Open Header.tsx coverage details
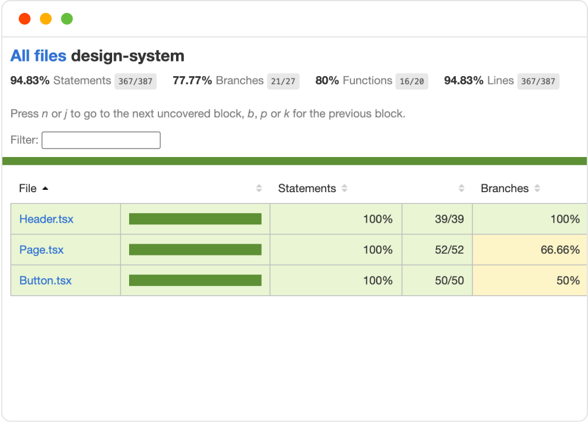The height and width of the screenshot is (423, 588). (x=46, y=219)
